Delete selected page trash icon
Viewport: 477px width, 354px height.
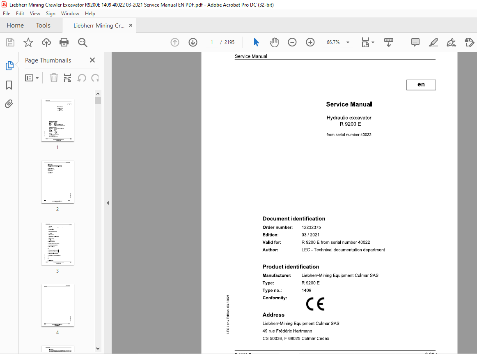tap(54, 78)
